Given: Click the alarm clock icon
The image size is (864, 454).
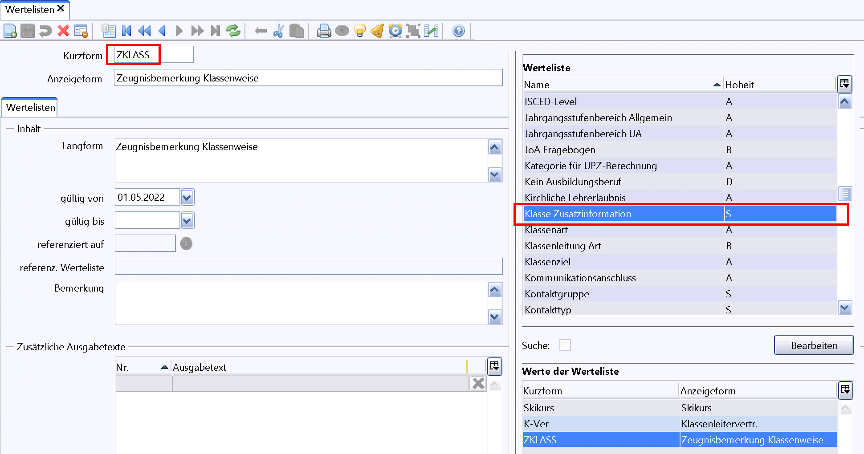Looking at the screenshot, I should pos(395,31).
